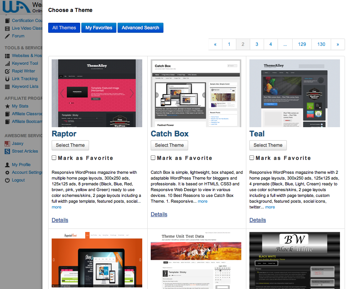Click the Rapid Writer edit icon
The height and width of the screenshot is (289, 350).
(7, 71)
